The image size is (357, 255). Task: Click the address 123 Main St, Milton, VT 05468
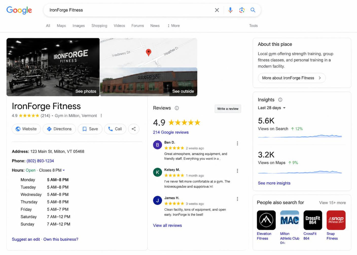(57, 152)
